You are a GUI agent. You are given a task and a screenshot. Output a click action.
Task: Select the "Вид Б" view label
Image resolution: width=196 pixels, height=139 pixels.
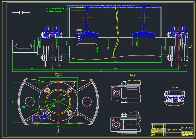pyautogui.click(x=58, y=74)
